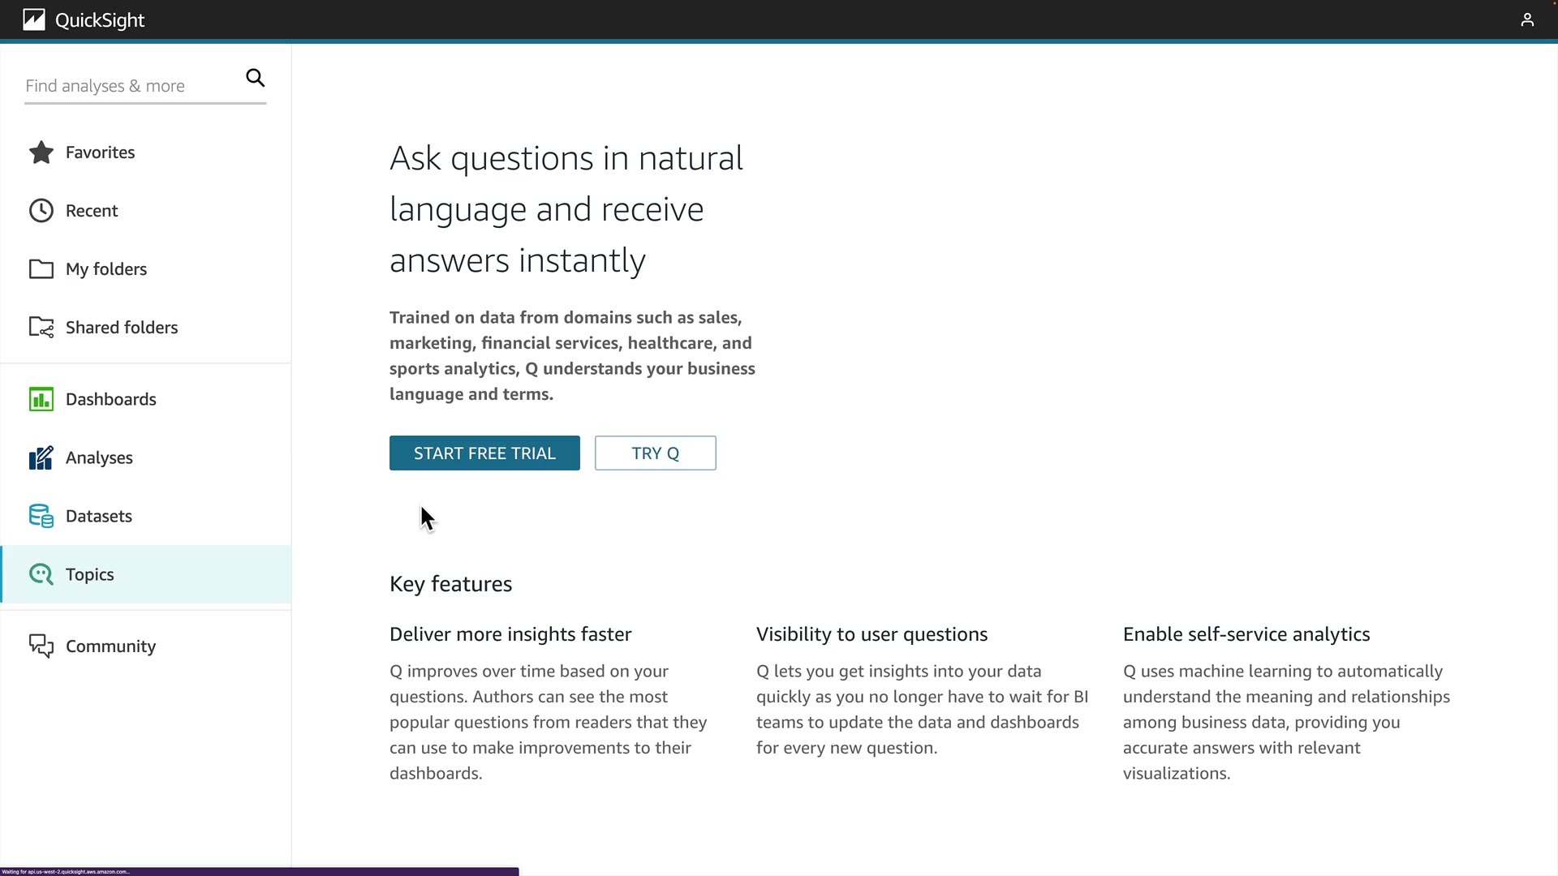1558x876 pixels.
Task: Click the QuickSight title text
Action: click(100, 20)
